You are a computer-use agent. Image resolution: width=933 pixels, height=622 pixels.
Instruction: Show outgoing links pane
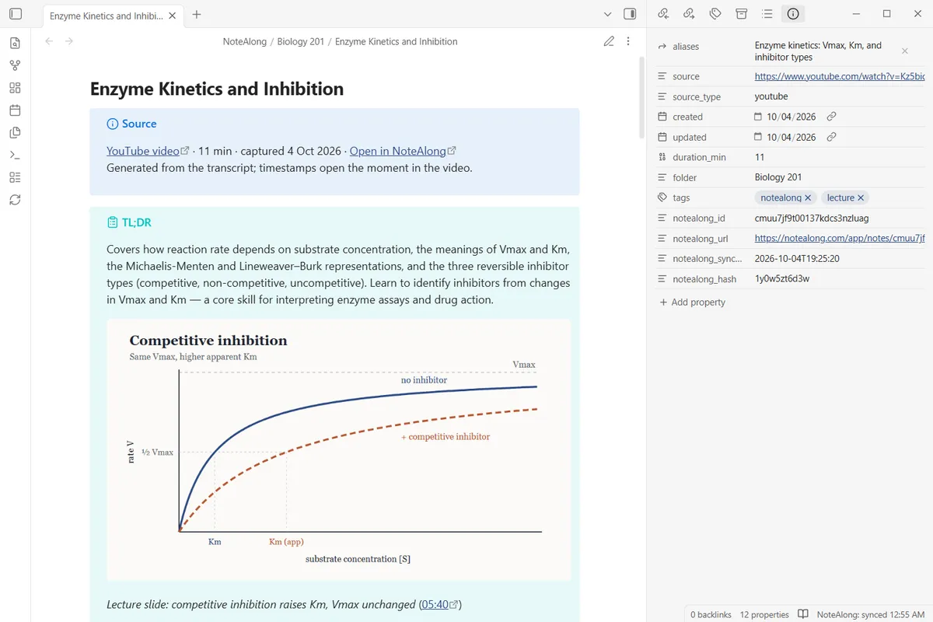pos(689,13)
